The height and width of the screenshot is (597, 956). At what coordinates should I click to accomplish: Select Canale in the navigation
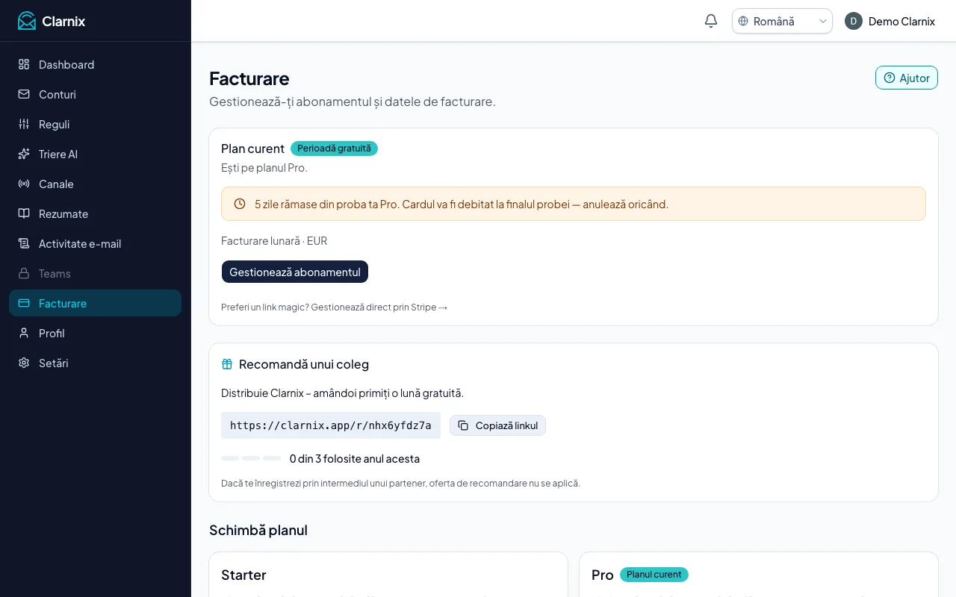tap(95, 184)
